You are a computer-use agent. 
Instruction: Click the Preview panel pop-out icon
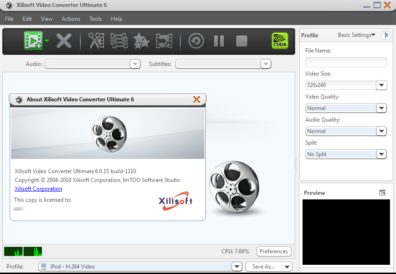383,192
